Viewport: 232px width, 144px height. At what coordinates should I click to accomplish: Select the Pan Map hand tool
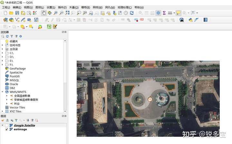(44, 13)
